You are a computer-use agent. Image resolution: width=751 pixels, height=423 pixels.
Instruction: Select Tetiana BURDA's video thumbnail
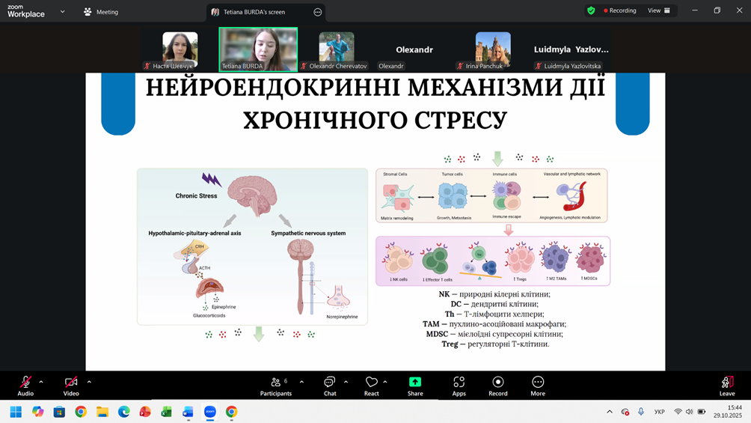click(258, 49)
